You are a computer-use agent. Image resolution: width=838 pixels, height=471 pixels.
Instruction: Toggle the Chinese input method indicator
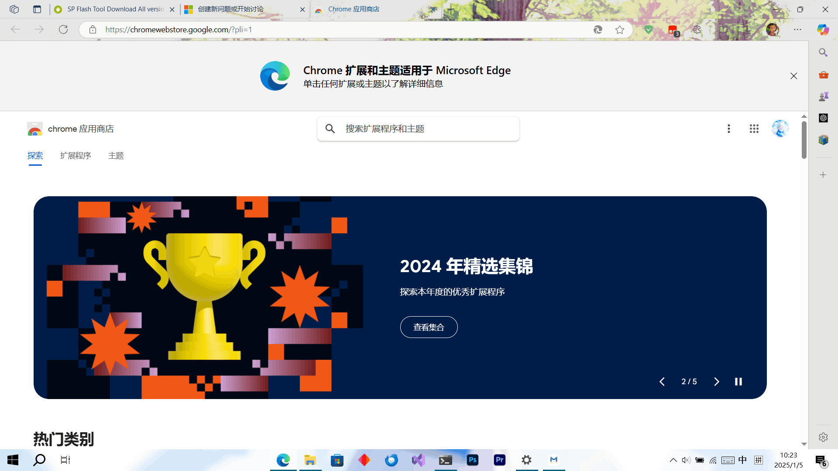click(x=743, y=460)
